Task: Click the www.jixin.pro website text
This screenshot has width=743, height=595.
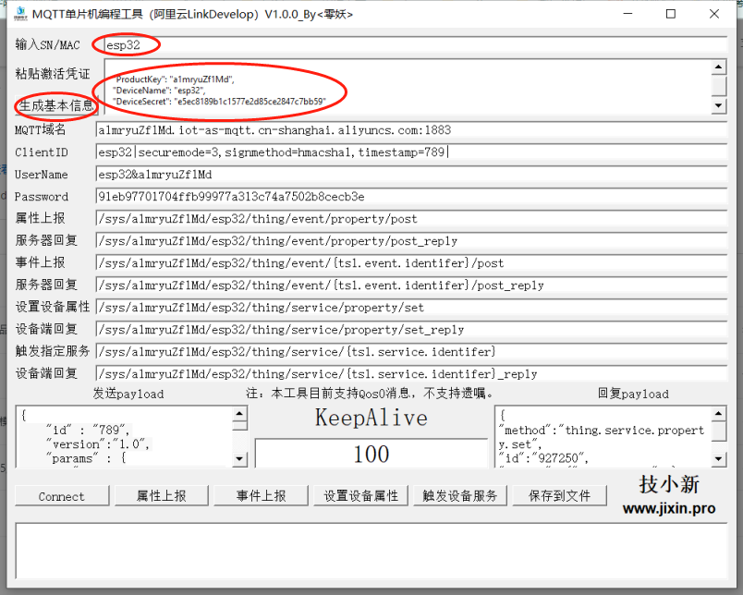Action: (669, 509)
